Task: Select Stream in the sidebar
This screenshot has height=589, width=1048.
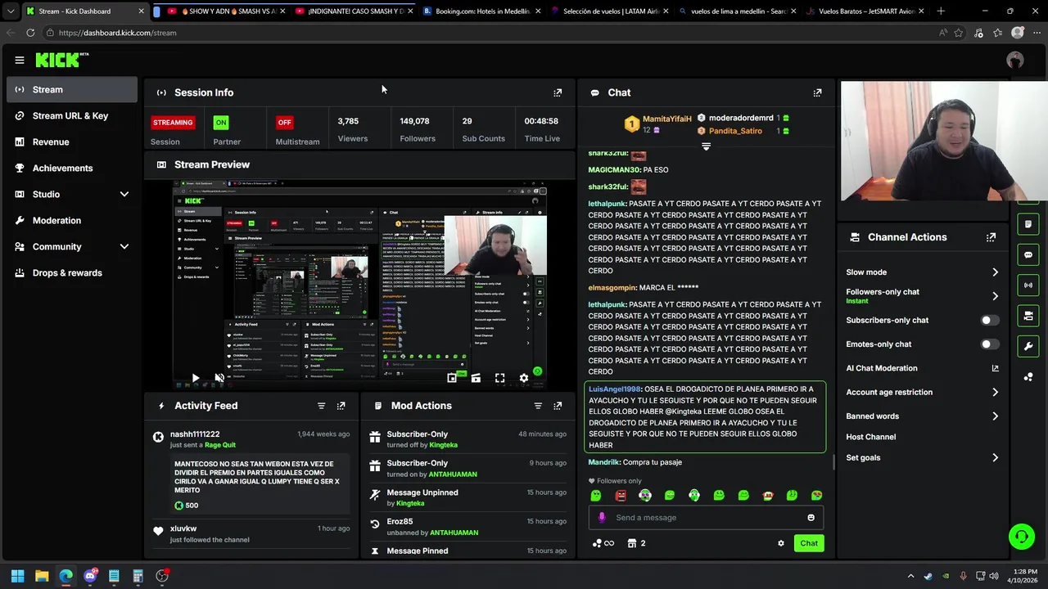Action: [x=72, y=89]
